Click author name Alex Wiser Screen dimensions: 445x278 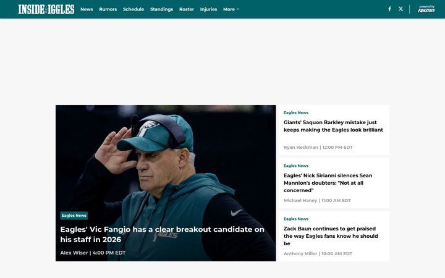point(74,253)
